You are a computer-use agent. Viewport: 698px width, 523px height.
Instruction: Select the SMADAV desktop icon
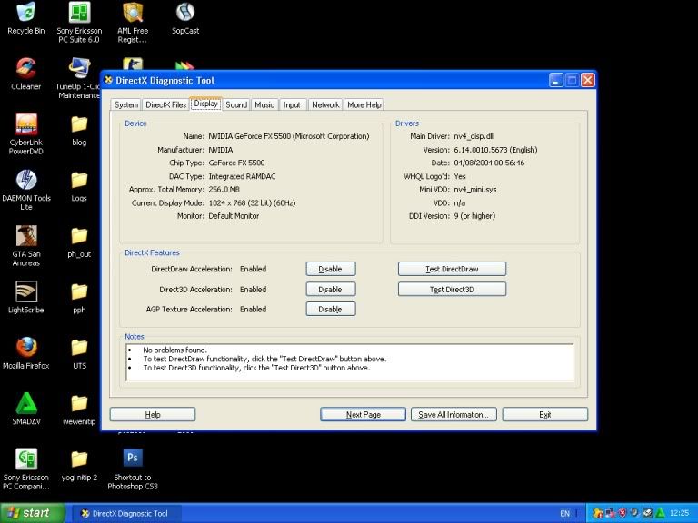coord(26,410)
